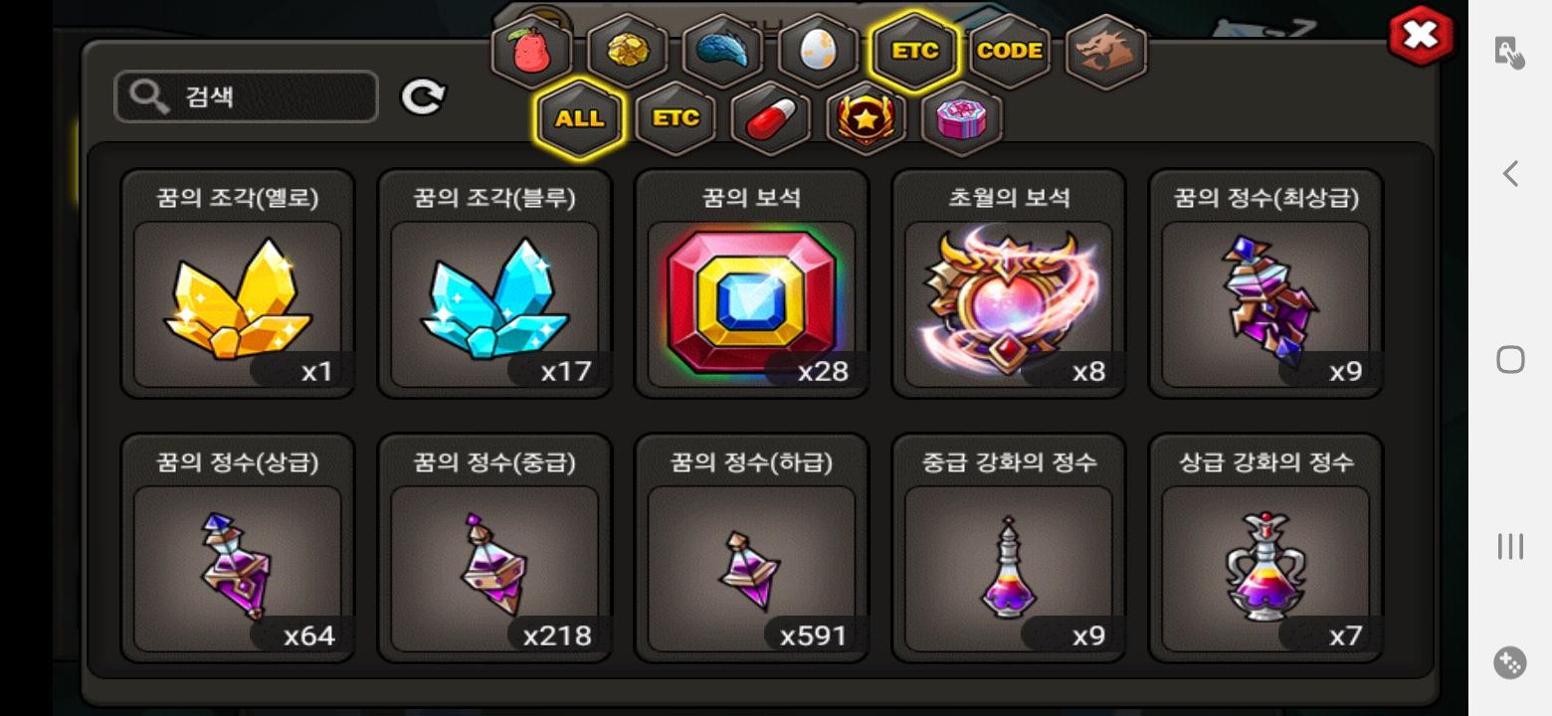
Task: Choose the second-row ETC sub-filter
Action: (x=676, y=118)
